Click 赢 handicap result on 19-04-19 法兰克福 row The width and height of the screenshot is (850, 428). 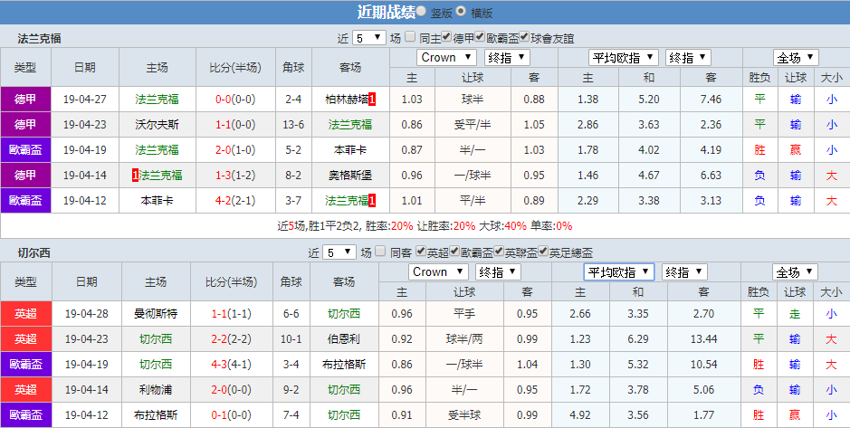796,149
